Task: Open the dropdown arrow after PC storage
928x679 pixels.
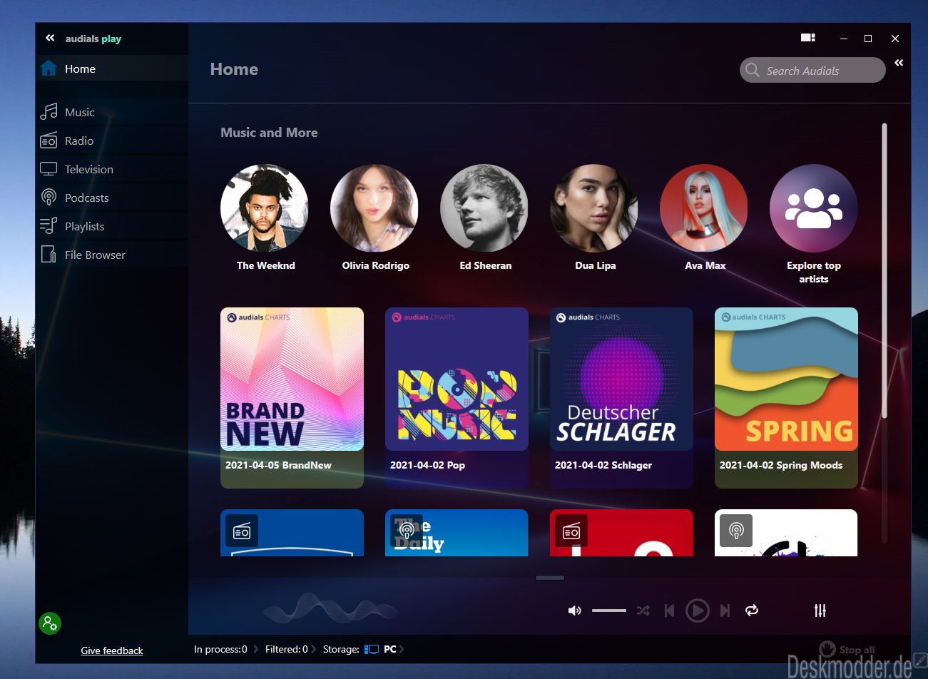Action: [402, 649]
